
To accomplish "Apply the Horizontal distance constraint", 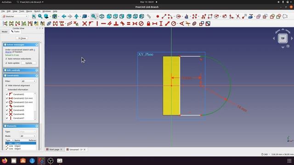I will (155, 24).
